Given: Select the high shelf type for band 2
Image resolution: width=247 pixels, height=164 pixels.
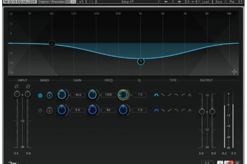Looking at the screenshot, I should point(170,110).
